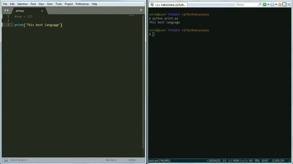
Task: Click the first /d/PythonLessons prompt path
Action: [x=195, y=15]
